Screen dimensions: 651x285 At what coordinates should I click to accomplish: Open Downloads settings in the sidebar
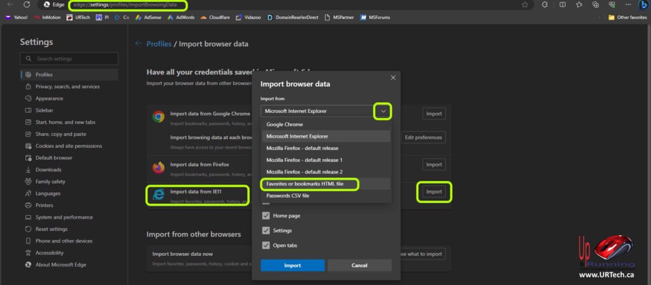[x=48, y=169]
